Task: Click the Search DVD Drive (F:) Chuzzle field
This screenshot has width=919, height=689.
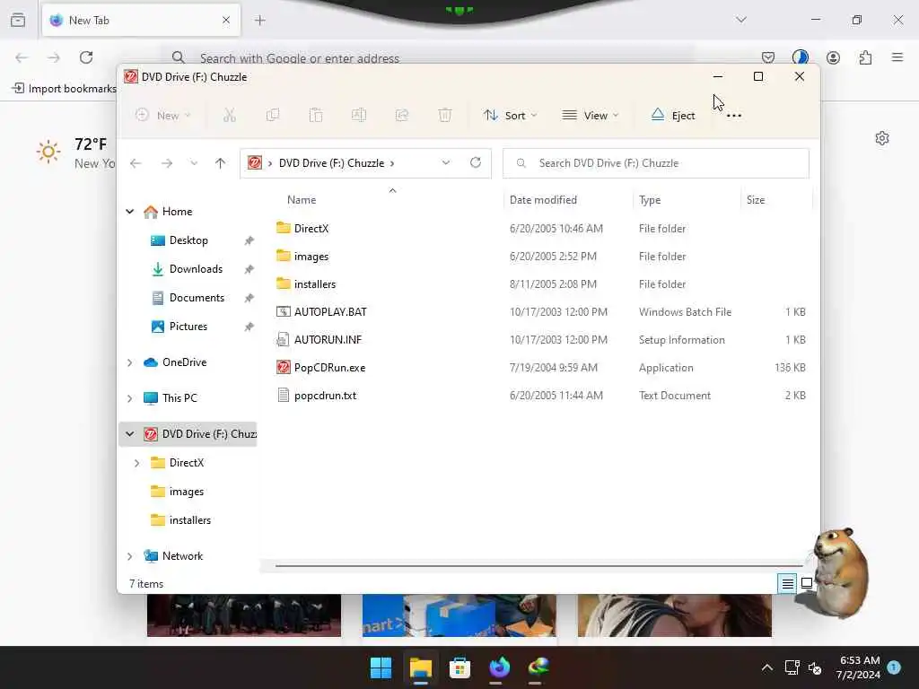Action: [656, 163]
